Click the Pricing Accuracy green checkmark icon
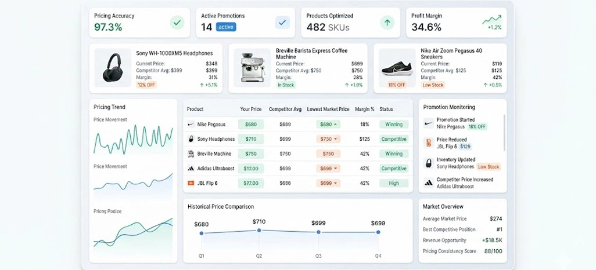 coord(177,23)
